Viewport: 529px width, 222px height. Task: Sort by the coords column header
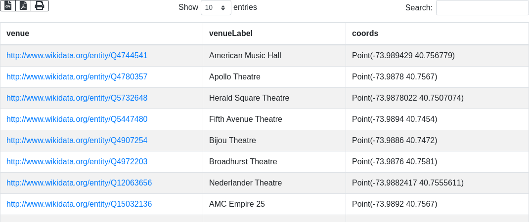pyautogui.click(x=365, y=34)
